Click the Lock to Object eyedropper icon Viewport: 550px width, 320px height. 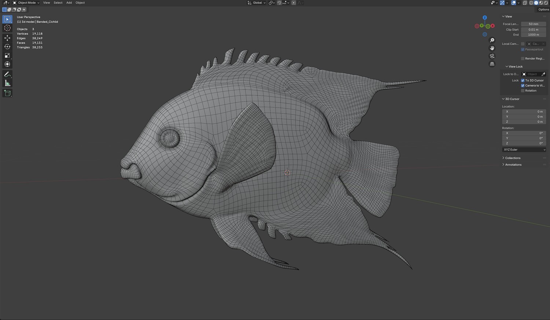tap(543, 74)
